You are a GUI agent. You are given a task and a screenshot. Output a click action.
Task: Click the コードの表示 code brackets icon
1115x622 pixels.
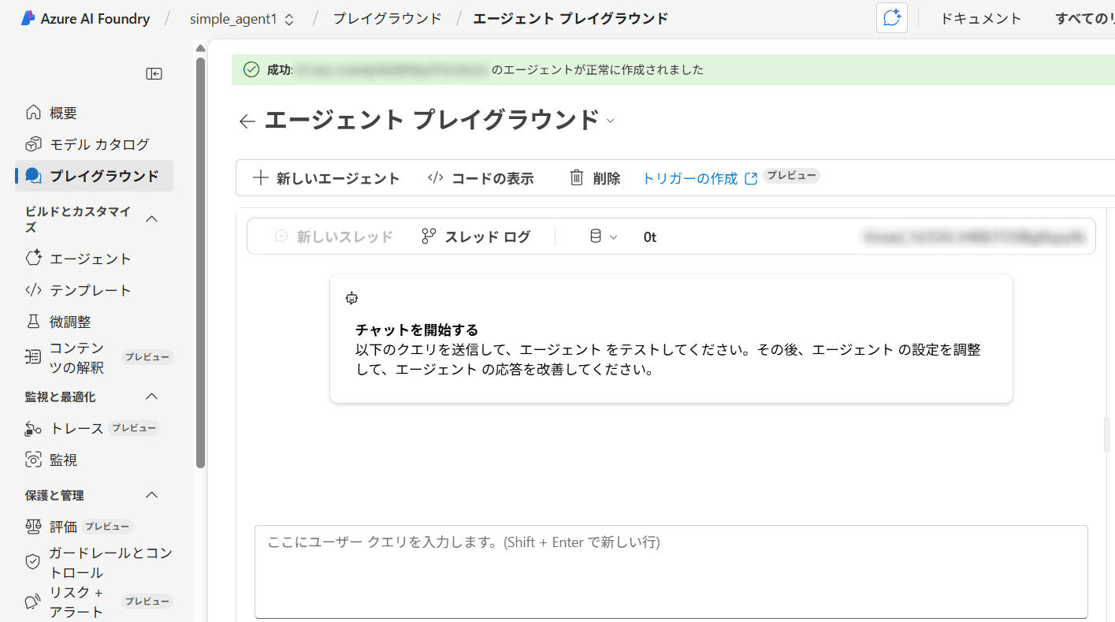tap(435, 178)
